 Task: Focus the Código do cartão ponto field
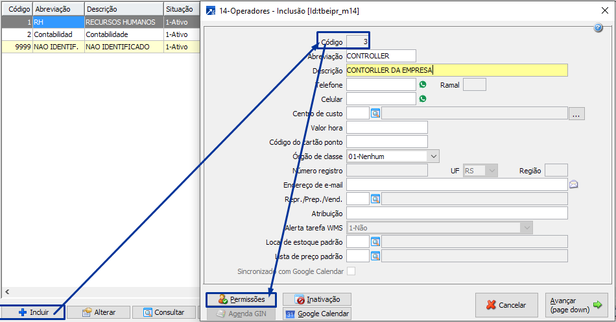click(x=387, y=142)
